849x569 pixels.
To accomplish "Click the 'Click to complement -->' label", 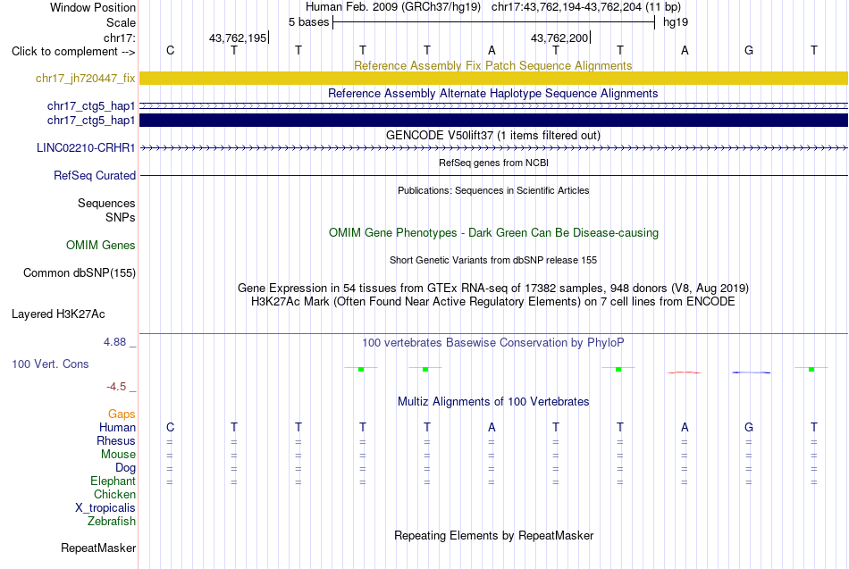I will pos(73,52).
